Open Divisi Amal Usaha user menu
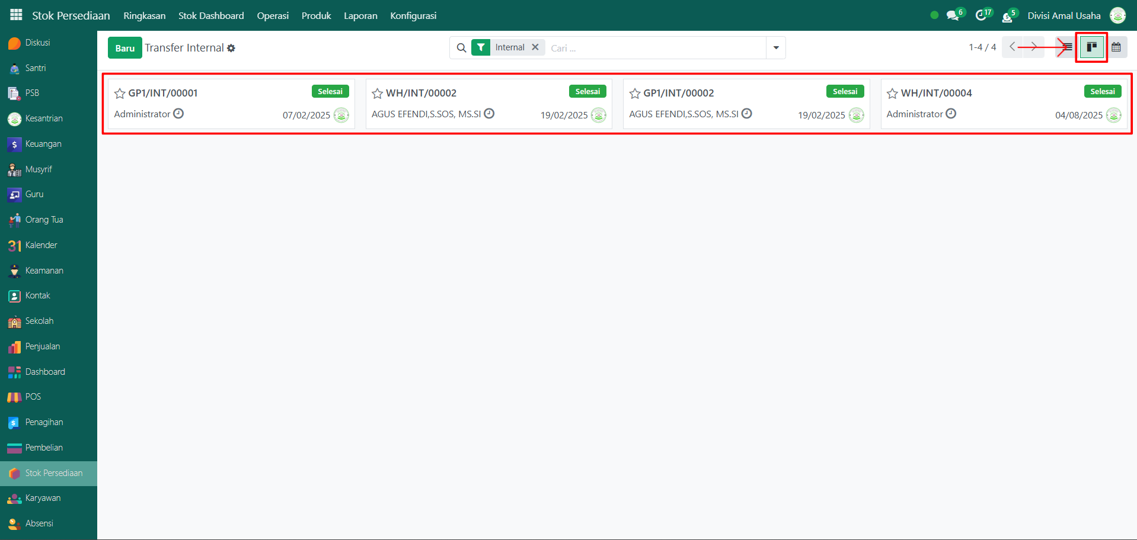1137x540 pixels. (x=1063, y=15)
